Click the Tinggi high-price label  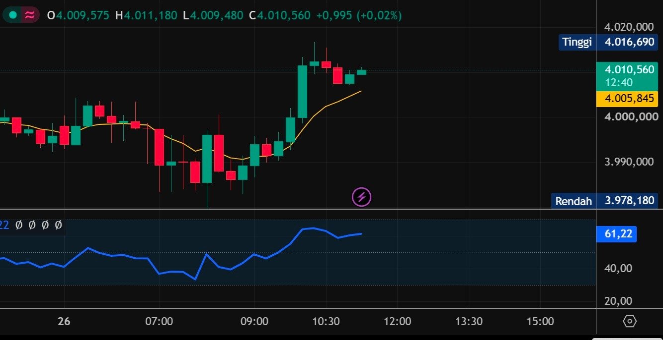(577, 42)
